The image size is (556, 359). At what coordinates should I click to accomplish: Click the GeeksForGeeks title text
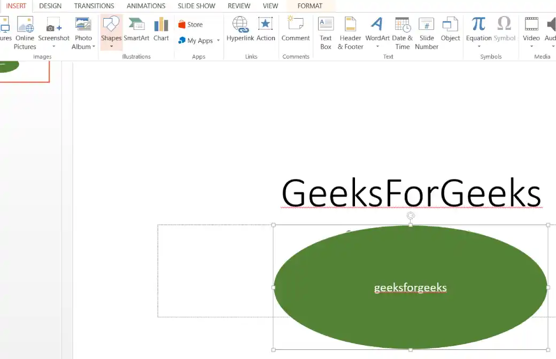[411, 193]
